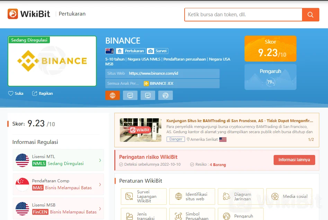The width and height of the screenshot is (328, 220).
Task: Open the https://www.binance.com/id website link
Action: (x=153, y=73)
